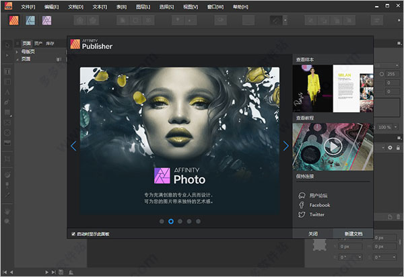This screenshot has width=404, height=277.
Task: Select the Rectangle shape tool
Action: tap(7, 112)
